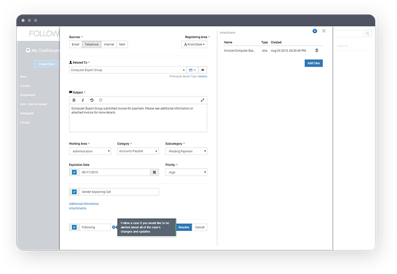The width and height of the screenshot is (397, 274).
Task: Open the Additional Information link
Action: point(84,204)
